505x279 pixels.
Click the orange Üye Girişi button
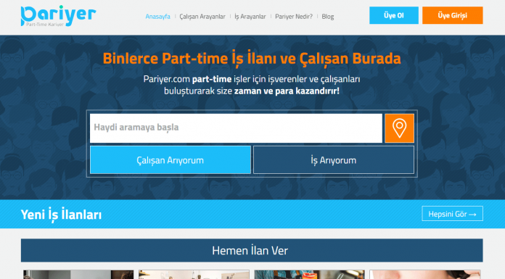pyautogui.click(x=453, y=15)
